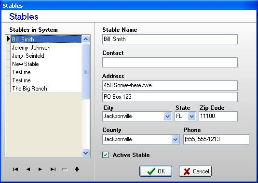Expand the State dropdown
Image resolution: width=258 pixels, height=183 pixels.
point(191,117)
